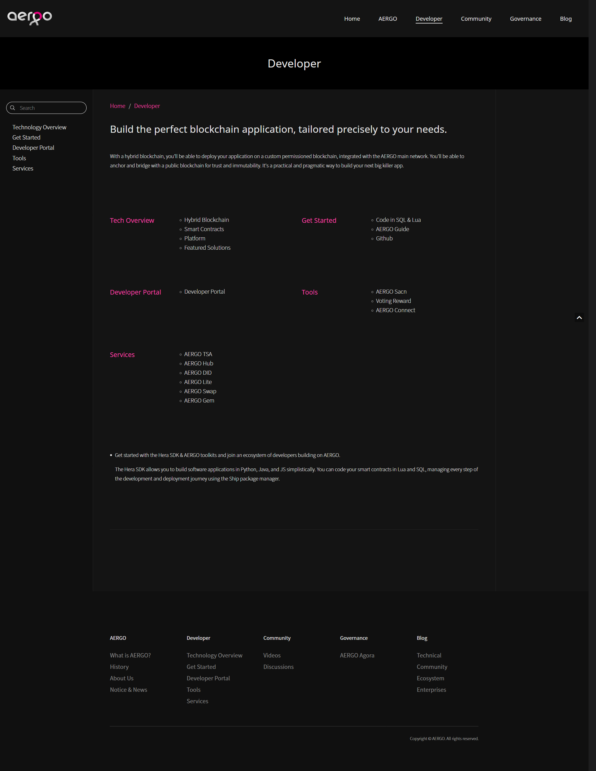
Task: Open the Enterprises blog footer link
Action: (431, 690)
